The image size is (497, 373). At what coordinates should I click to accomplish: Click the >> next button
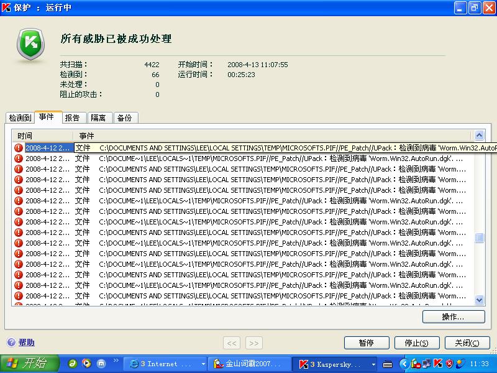(254, 343)
